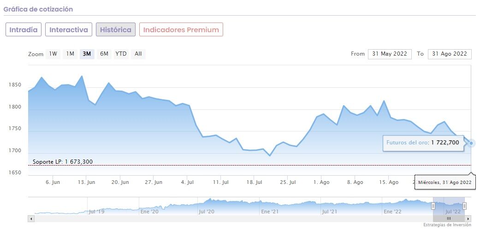Switch zoom to YTD
The image size is (480, 229).
tap(121, 54)
